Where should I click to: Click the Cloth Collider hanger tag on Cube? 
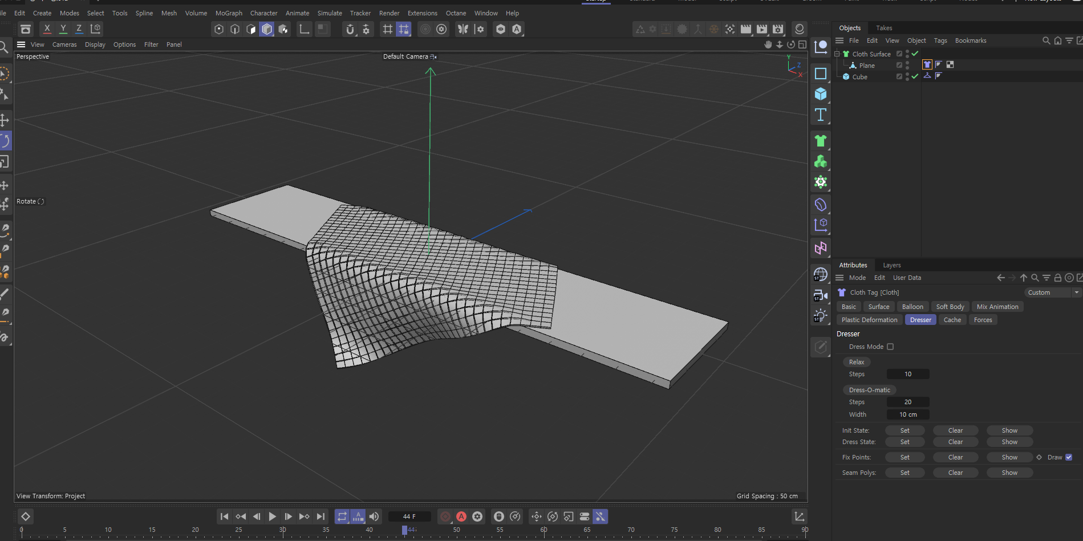click(927, 76)
